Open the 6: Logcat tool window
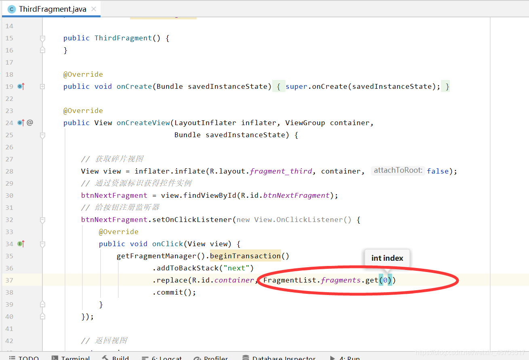 (x=162, y=358)
